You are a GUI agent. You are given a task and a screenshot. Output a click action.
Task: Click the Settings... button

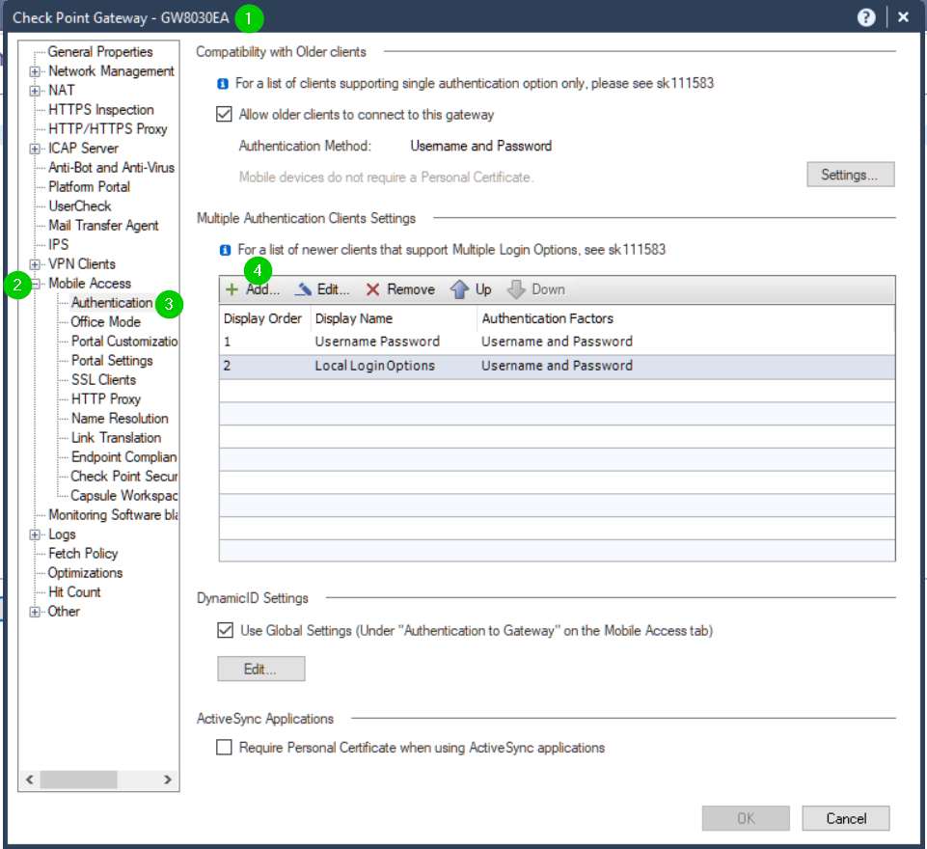coord(850,175)
